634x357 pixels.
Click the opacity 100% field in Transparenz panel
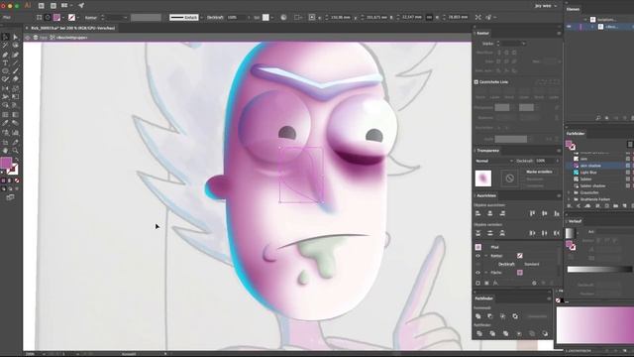545,161
